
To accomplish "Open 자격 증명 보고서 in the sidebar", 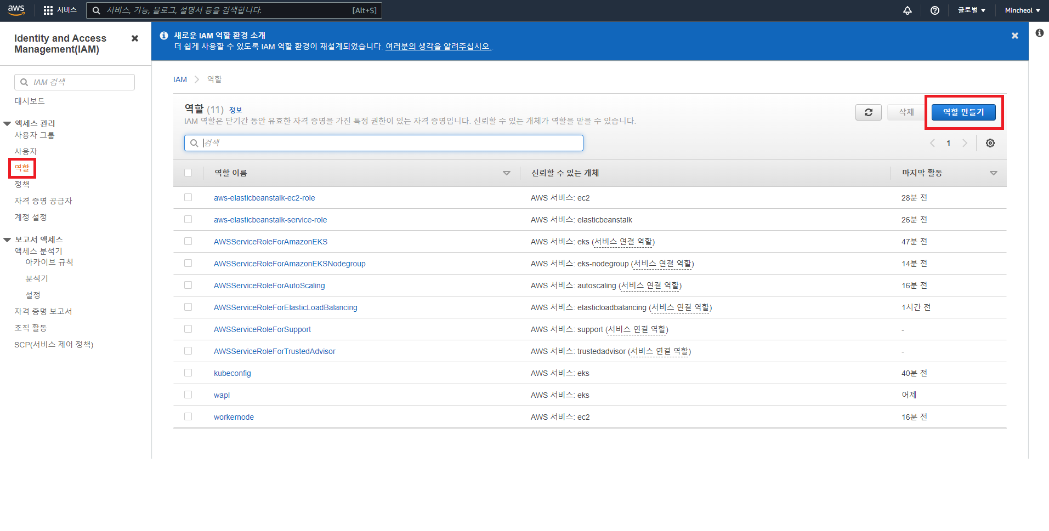I will (x=43, y=311).
